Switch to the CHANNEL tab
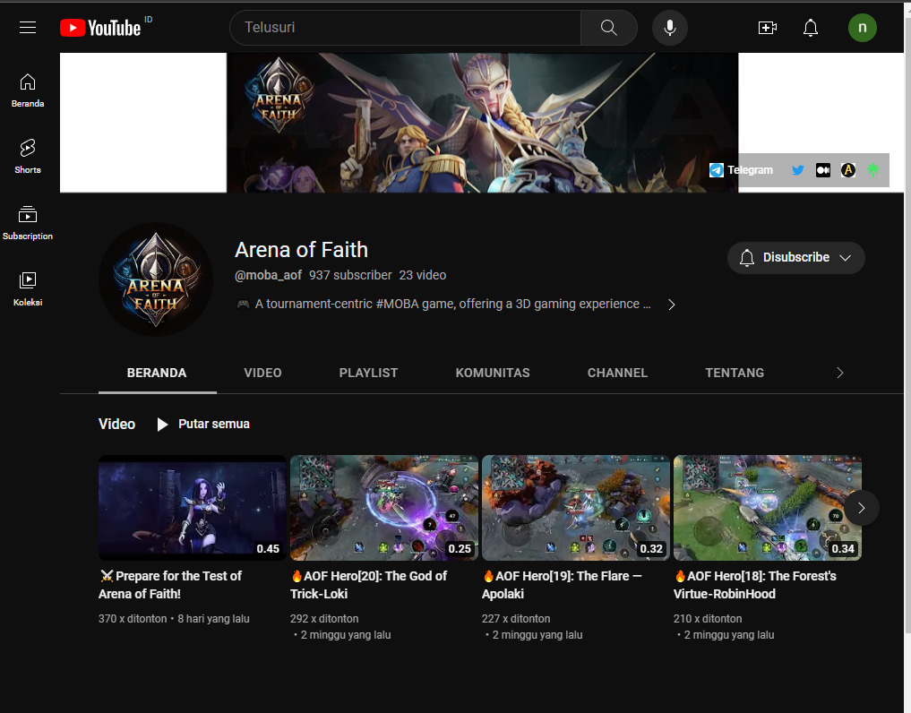This screenshot has height=713, width=911. tap(617, 373)
